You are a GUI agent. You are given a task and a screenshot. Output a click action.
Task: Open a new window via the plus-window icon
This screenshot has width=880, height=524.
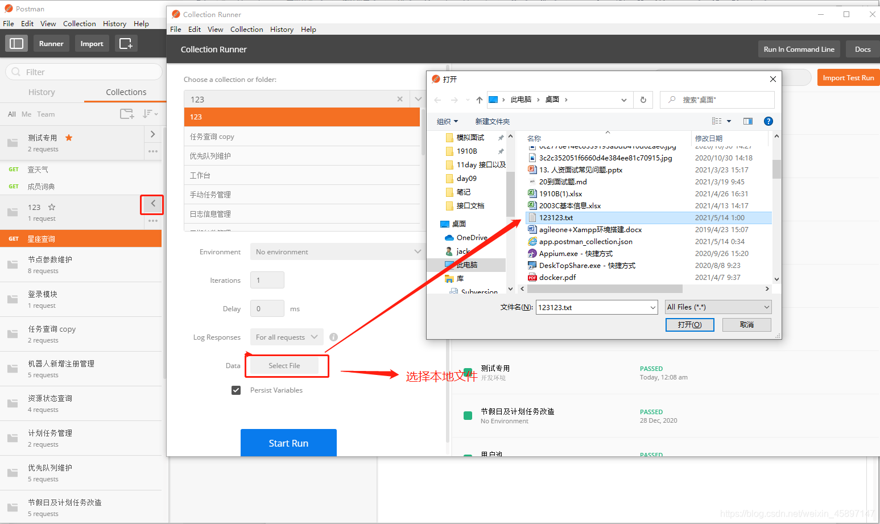pos(126,43)
